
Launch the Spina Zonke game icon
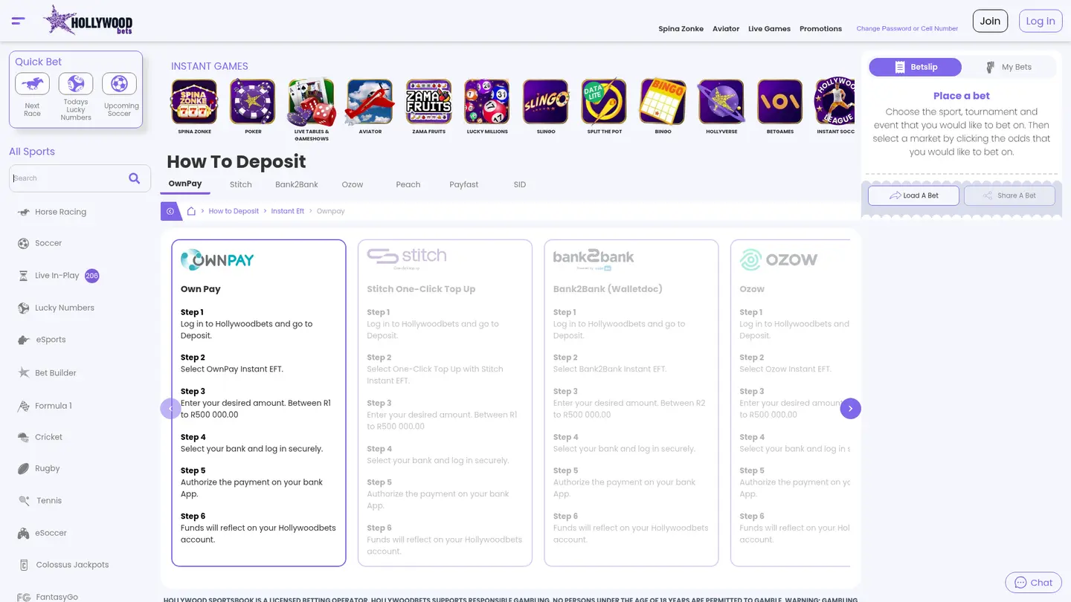(194, 102)
